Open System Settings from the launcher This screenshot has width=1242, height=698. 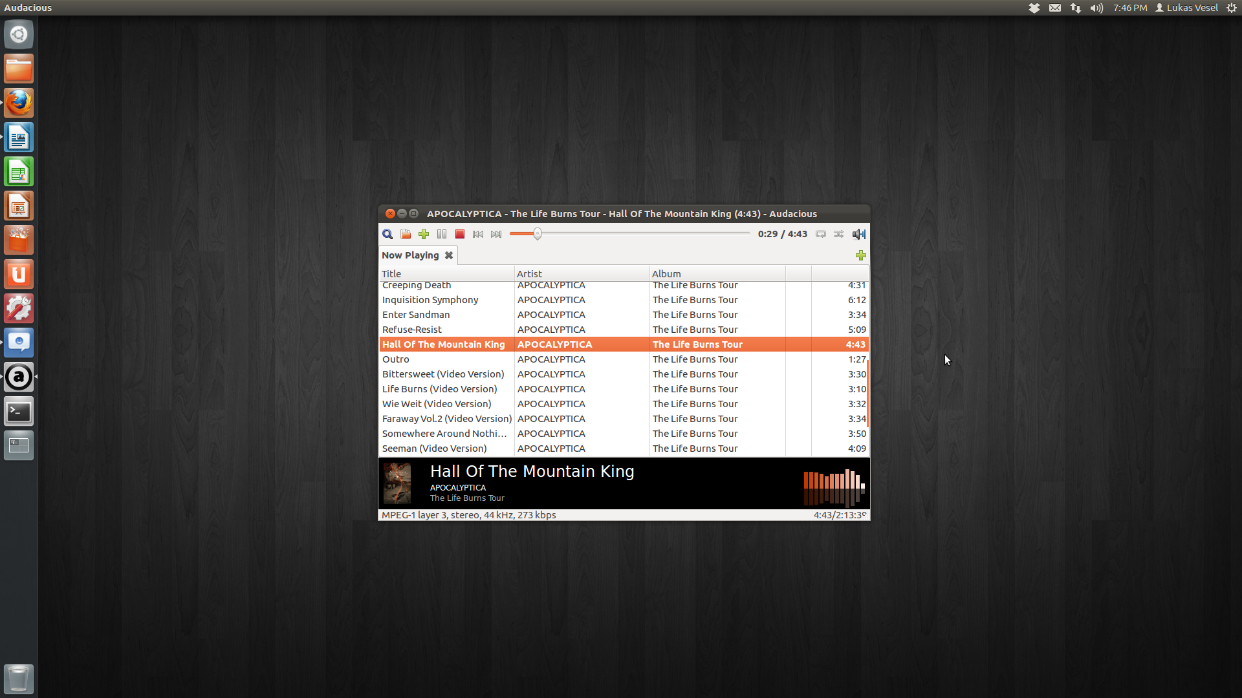19,308
